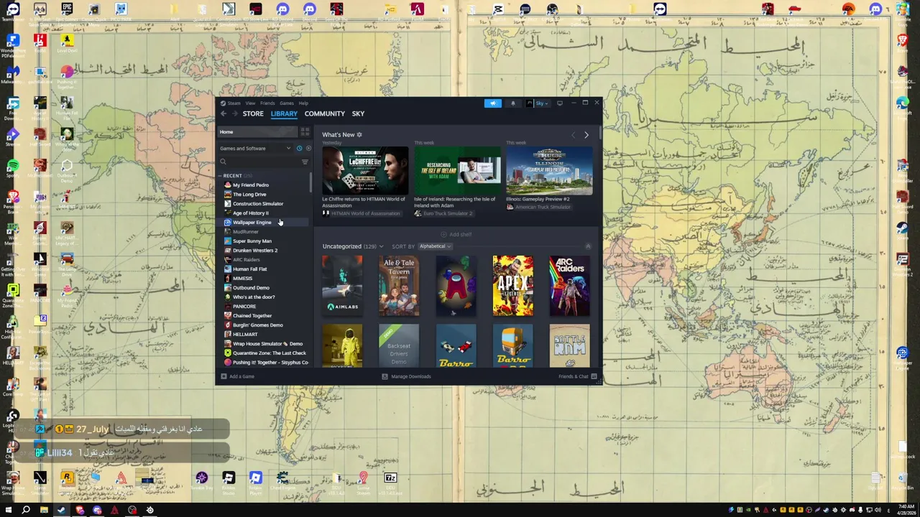Open the Roblox Studio desktop icon
Screen dimensions: 920x517
pyautogui.click(x=229, y=481)
